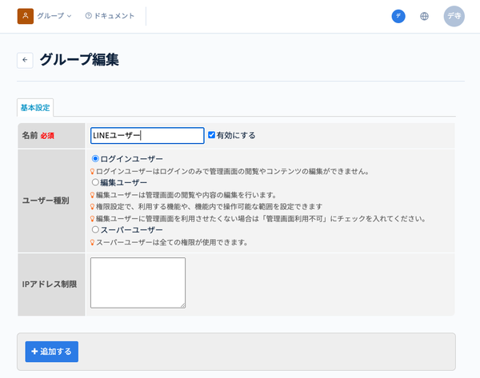Click the 必須 label next to 名前

(x=47, y=136)
